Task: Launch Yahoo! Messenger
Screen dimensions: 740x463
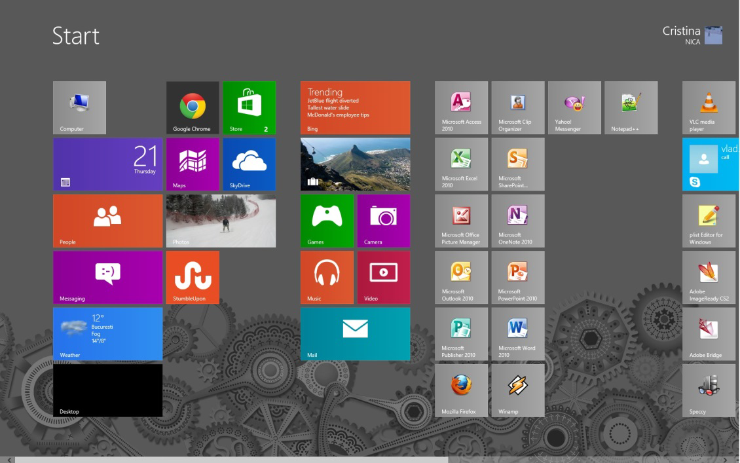Action: pyautogui.click(x=574, y=107)
